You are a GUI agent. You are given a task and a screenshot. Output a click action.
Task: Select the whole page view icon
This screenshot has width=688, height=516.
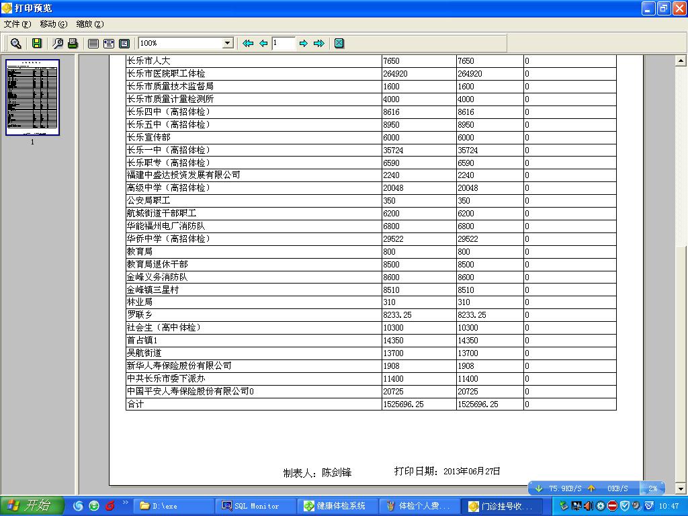(124, 43)
